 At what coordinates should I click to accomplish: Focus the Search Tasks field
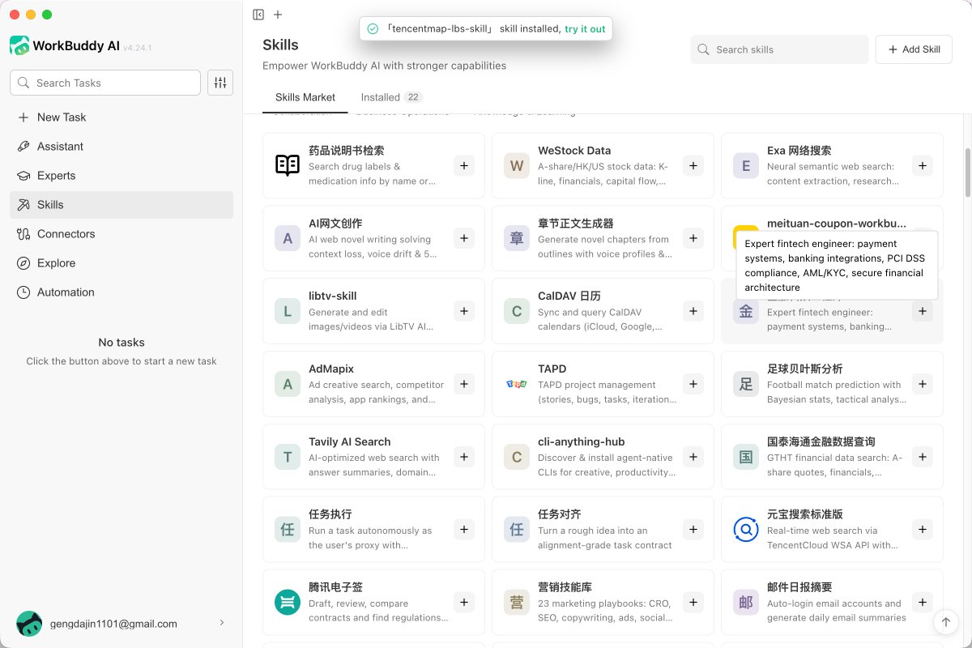click(105, 83)
